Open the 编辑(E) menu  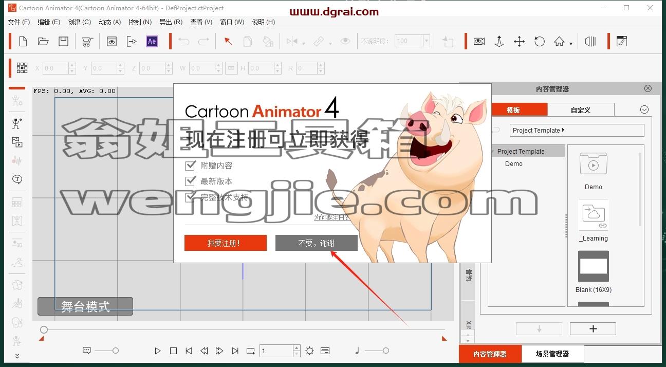pos(49,22)
